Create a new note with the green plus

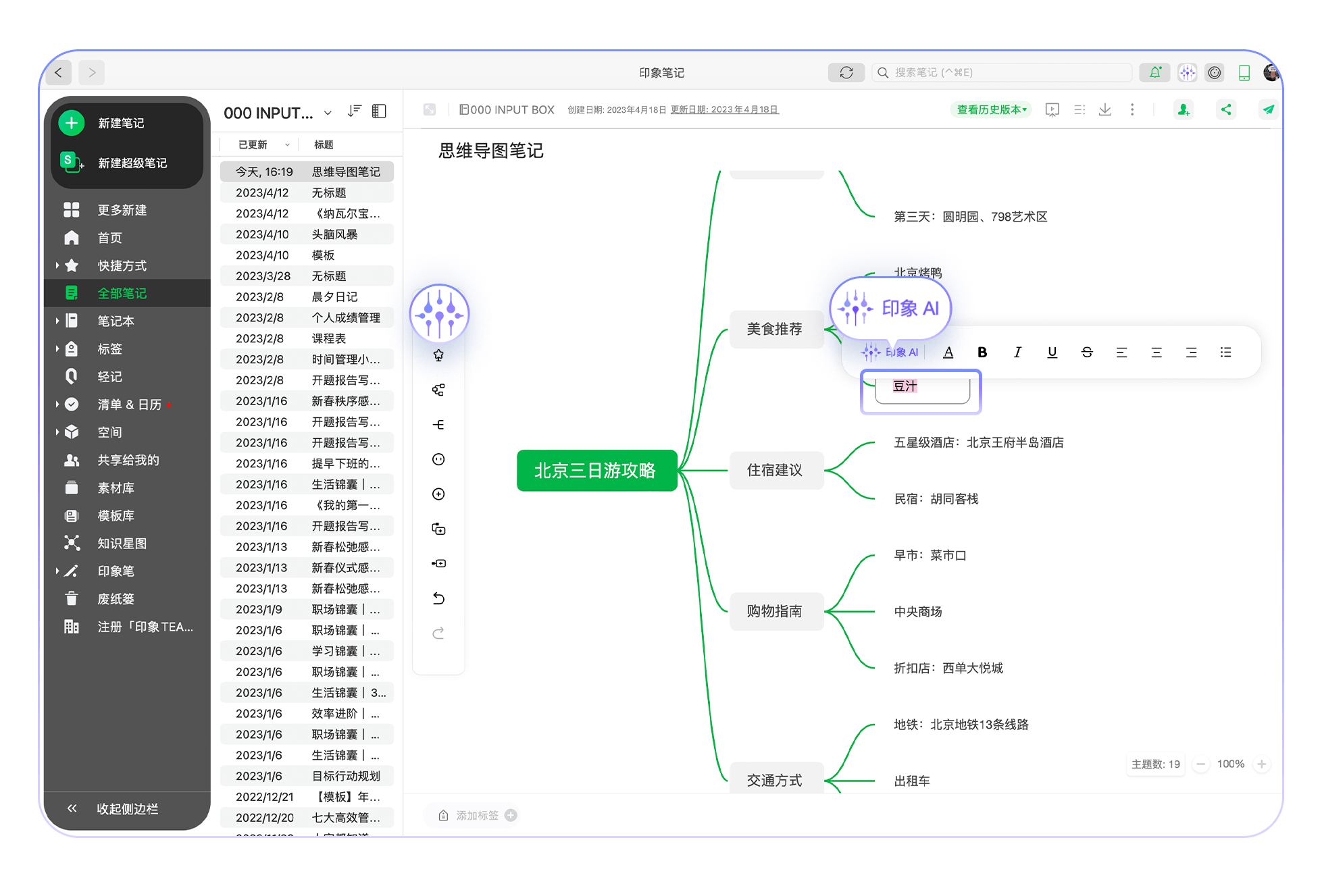click(x=72, y=123)
